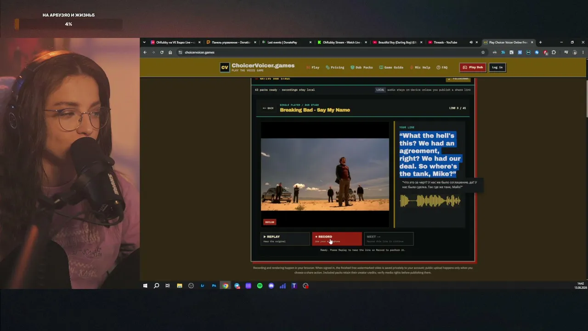Viewport: 588px width, 331px height.
Task: Open Task View on the taskbar
Action: pos(168,286)
